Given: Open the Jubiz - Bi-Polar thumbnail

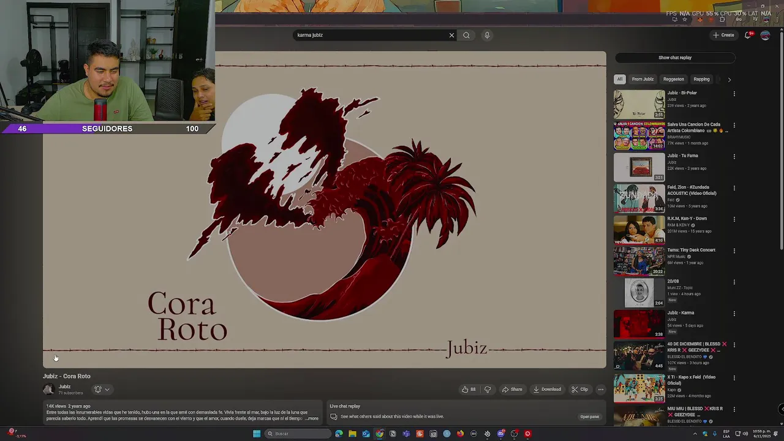Looking at the screenshot, I should click(639, 104).
